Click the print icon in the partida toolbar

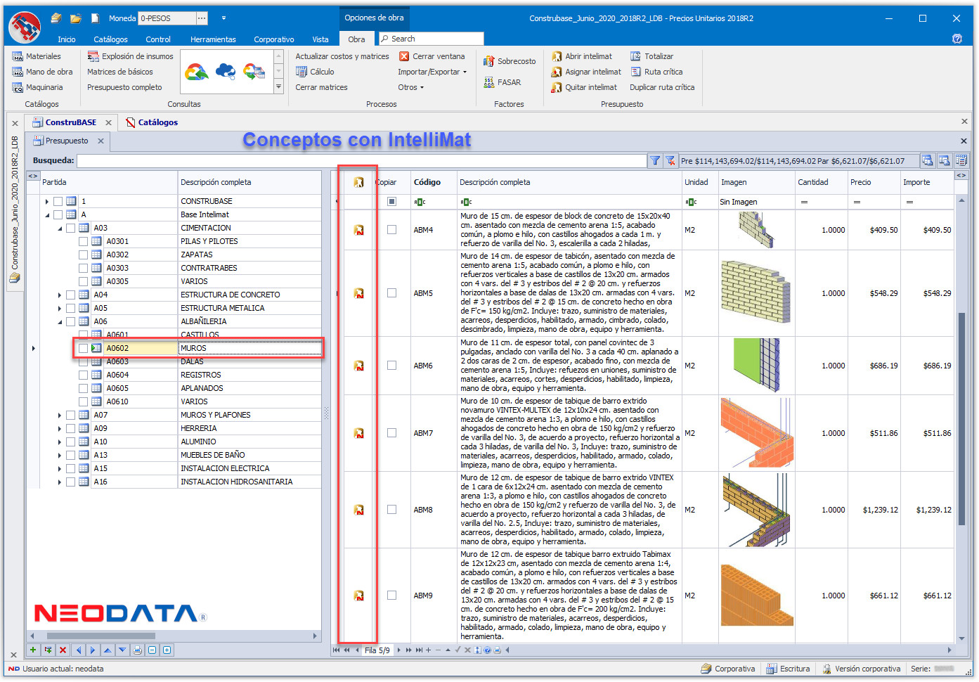tap(138, 650)
